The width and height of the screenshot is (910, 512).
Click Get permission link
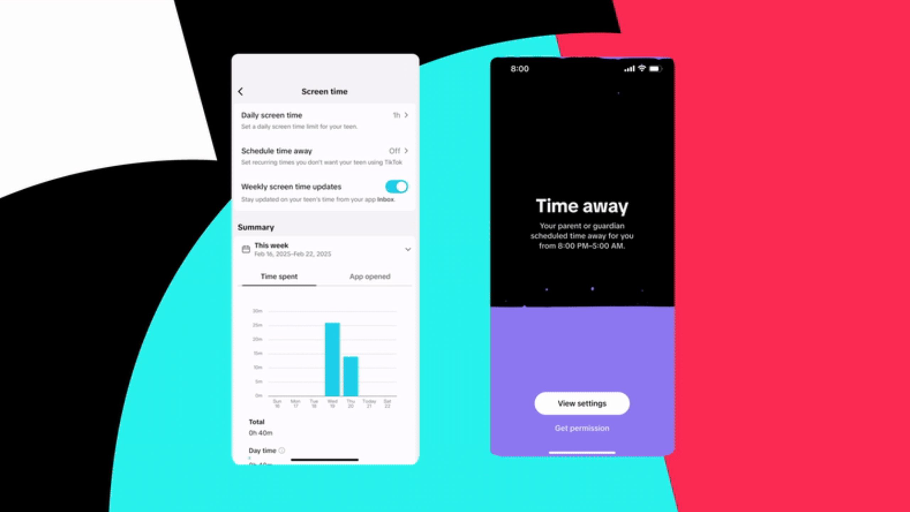coord(580,428)
